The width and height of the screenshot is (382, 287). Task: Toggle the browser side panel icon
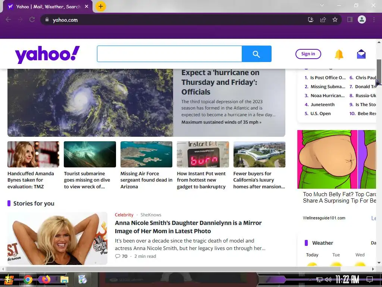coord(350,20)
